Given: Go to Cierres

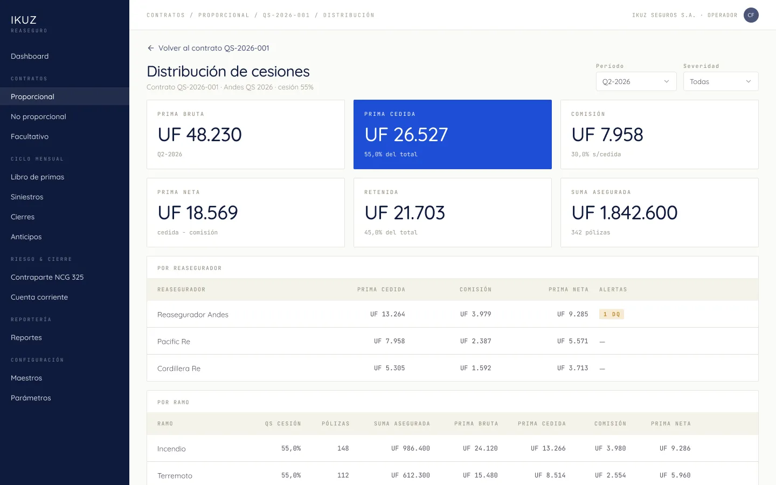Looking at the screenshot, I should 23,217.
